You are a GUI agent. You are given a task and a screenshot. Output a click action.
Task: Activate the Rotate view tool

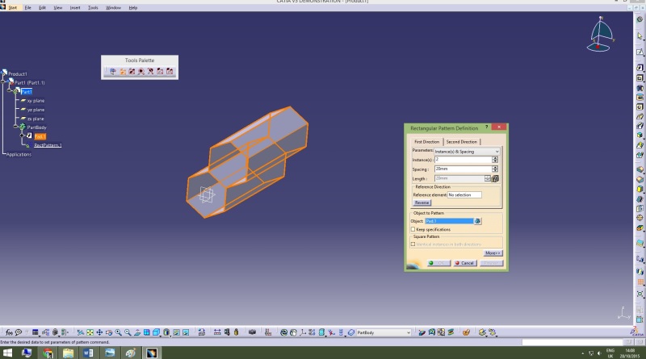(x=109, y=332)
